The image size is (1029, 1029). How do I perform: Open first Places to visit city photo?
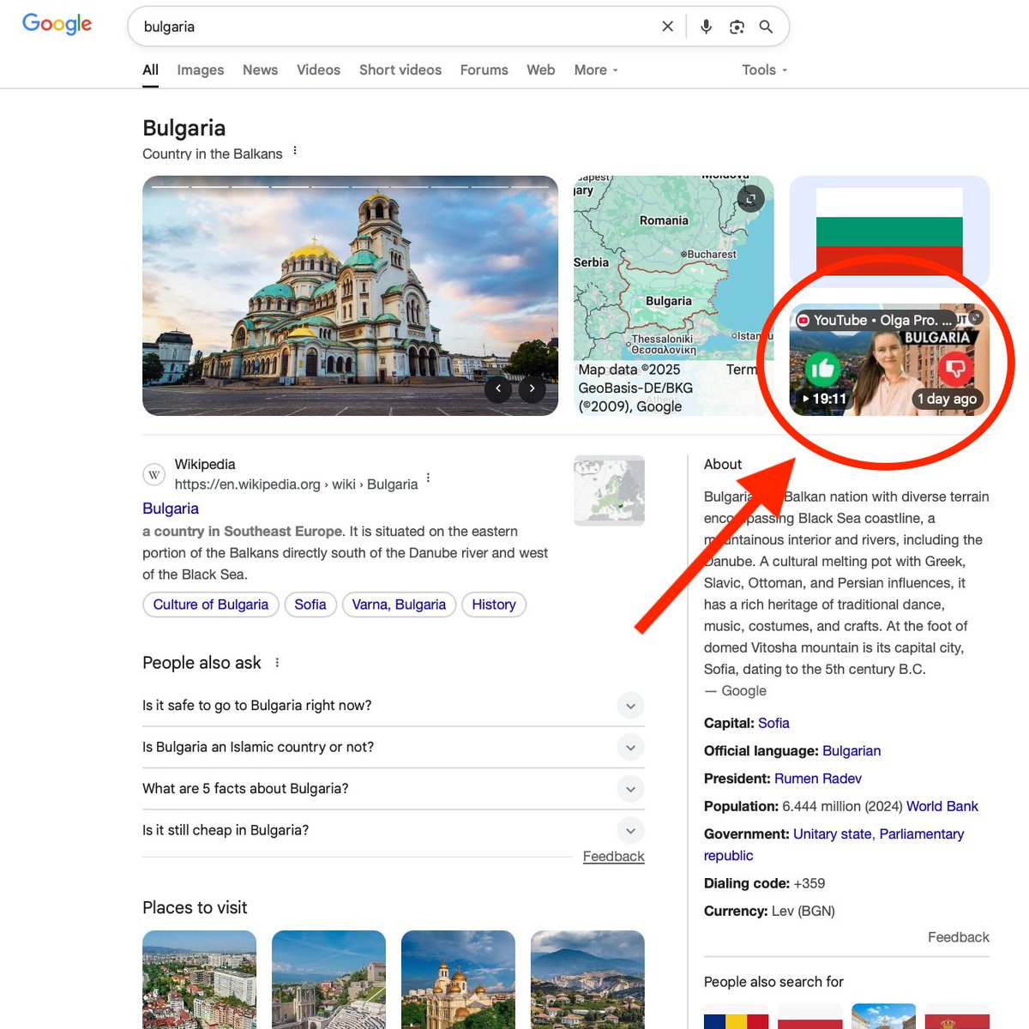click(x=199, y=979)
